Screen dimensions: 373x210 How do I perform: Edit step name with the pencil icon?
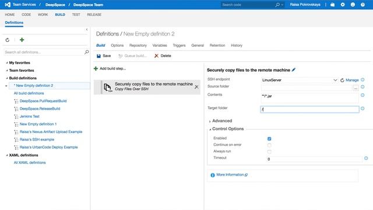pyautogui.click(x=294, y=70)
